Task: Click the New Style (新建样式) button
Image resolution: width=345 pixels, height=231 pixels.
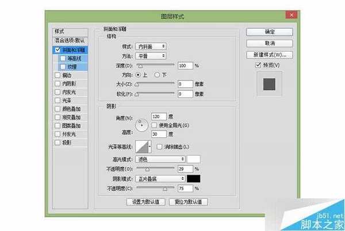Action: (x=269, y=55)
